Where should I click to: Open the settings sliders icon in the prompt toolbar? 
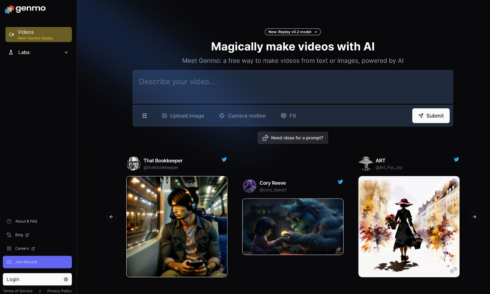coord(145,116)
